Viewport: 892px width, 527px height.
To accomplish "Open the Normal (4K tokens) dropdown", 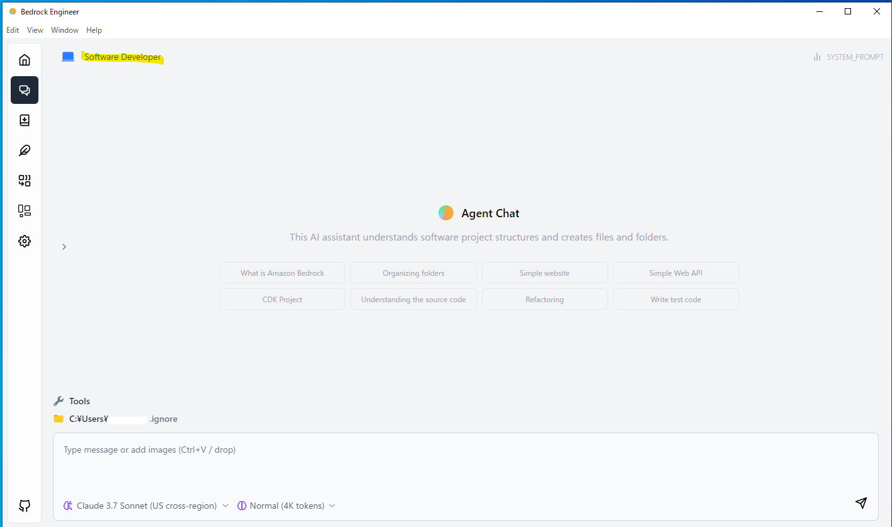I will 287,506.
